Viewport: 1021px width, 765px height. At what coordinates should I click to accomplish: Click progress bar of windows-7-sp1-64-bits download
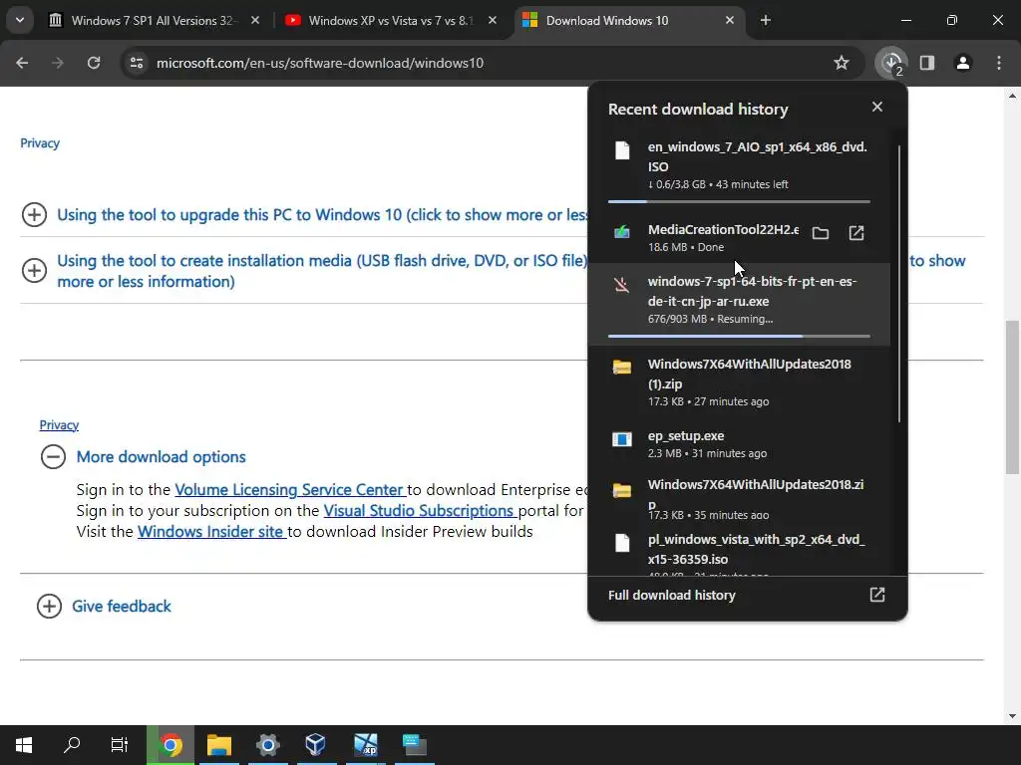(739, 337)
